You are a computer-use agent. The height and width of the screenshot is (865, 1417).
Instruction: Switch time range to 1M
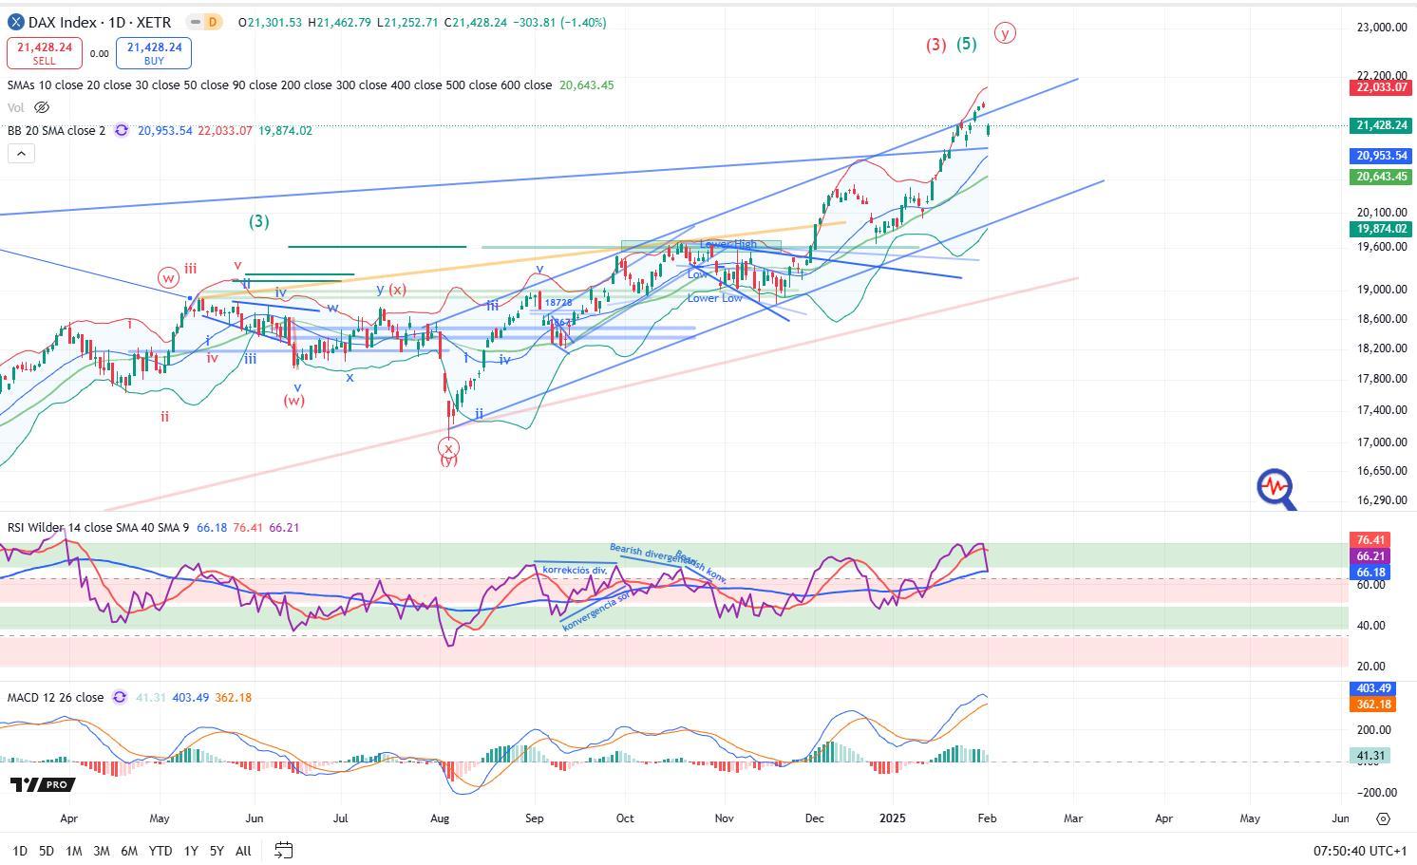(73, 851)
